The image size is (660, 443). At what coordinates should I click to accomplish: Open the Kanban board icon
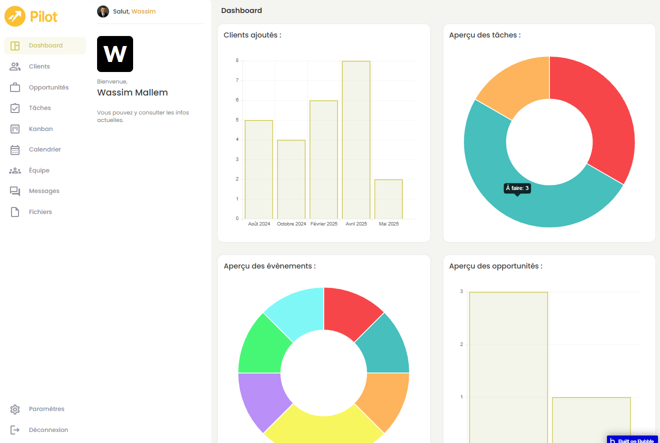pyautogui.click(x=15, y=129)
